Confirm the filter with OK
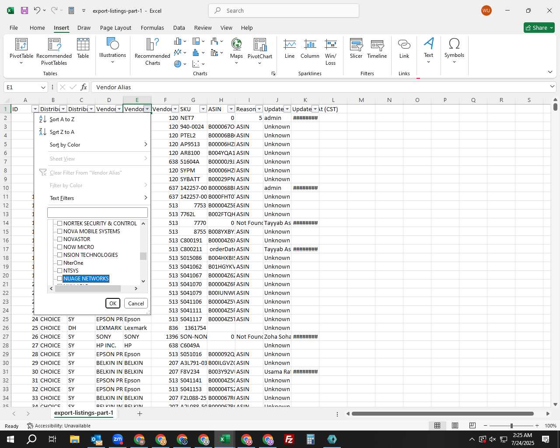Image resolution: width=560 pixels, height=448 pixels. [x=113, y=304]
